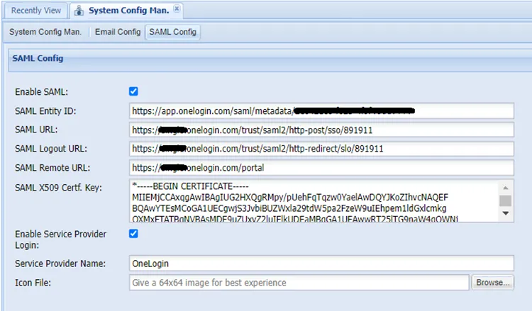Click the Icon File path field
The image size is (532, 311).
pos(299,283)
